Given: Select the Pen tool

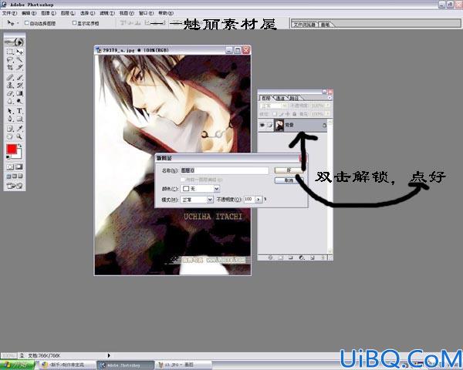Looking at the screenshot, I should [10, 119].
